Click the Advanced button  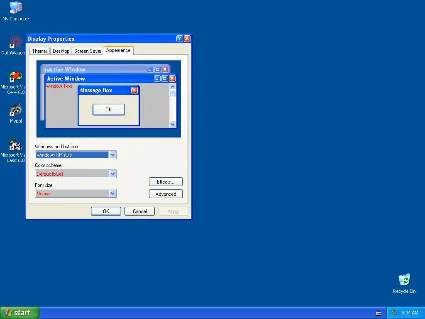coord(166,194)
